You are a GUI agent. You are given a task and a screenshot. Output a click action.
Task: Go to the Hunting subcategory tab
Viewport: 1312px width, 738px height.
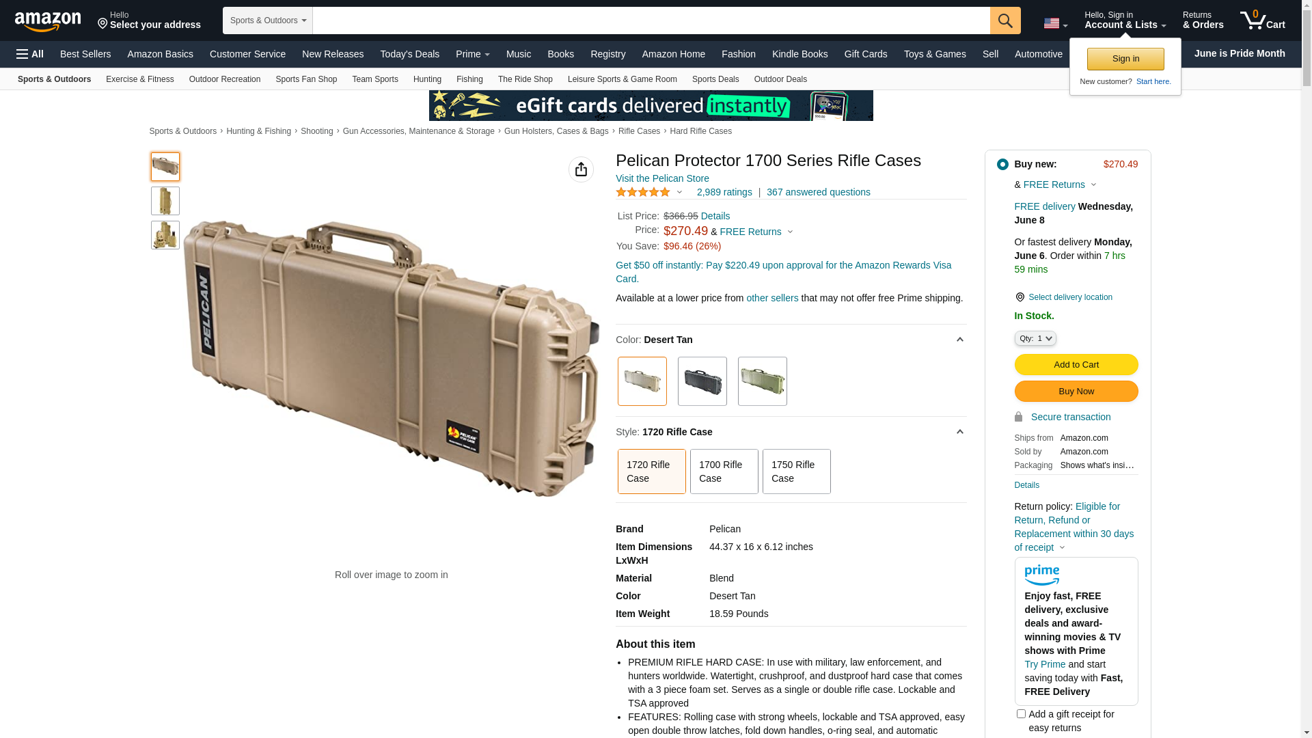[427, 79]
